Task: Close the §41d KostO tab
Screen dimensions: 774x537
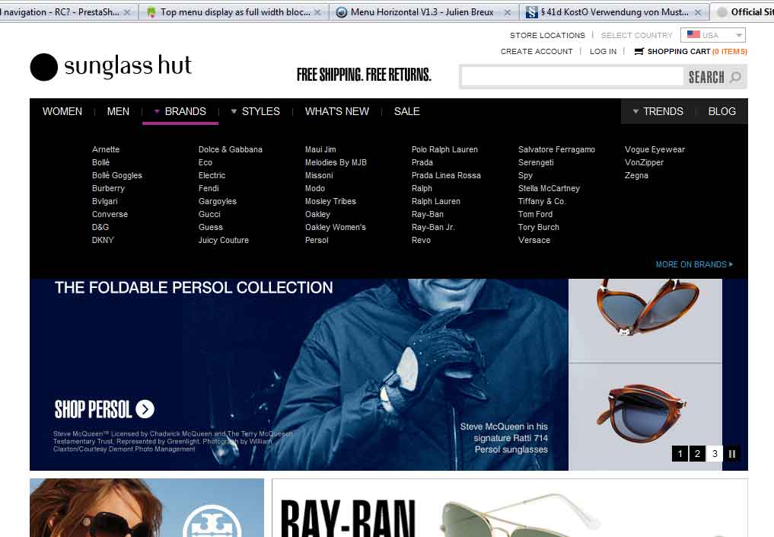Action: pos(697,12)
